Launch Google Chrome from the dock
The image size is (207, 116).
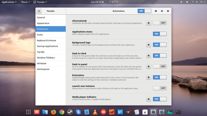point(62,112)
